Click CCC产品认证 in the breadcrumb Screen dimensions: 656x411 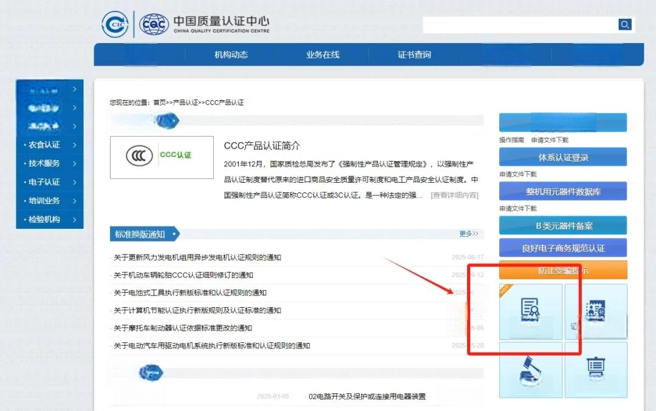pos(224,103)
